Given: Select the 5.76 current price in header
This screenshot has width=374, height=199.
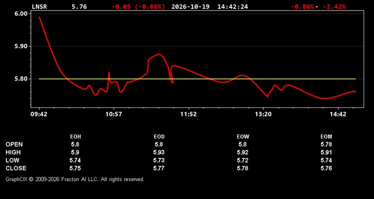Looking at the screenshot, I should [x=79, y=6].
